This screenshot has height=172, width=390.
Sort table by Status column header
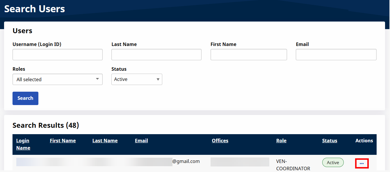330,141
